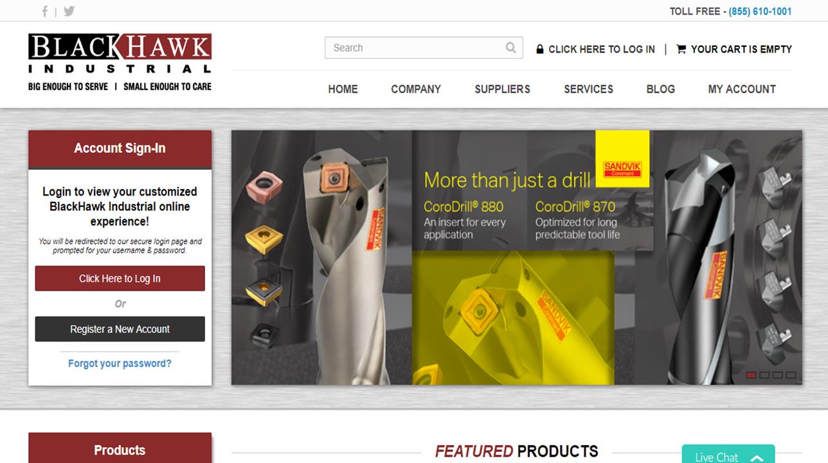The width and height of the screenshot is (828, 463).
Task: Expand the Live Chat chevron
Action: point(757,458)
